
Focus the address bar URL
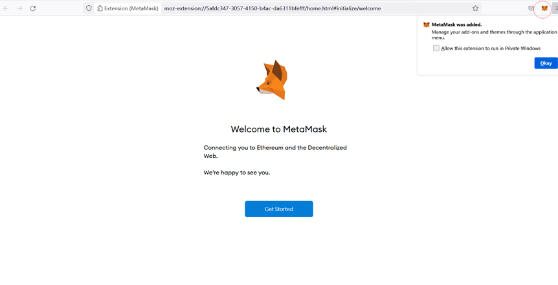(273, 8)
